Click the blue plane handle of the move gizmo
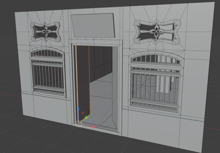The height and width of the screenshot is (153, 220). pos(90,122)
